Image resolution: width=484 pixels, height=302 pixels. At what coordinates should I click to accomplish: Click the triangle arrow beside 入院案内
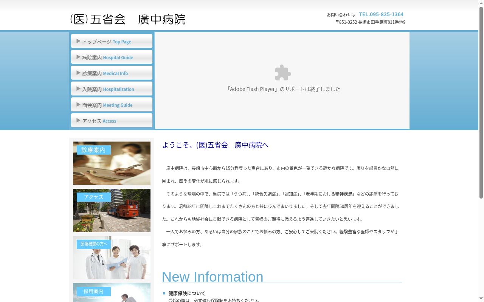click(x=78, y=89)
